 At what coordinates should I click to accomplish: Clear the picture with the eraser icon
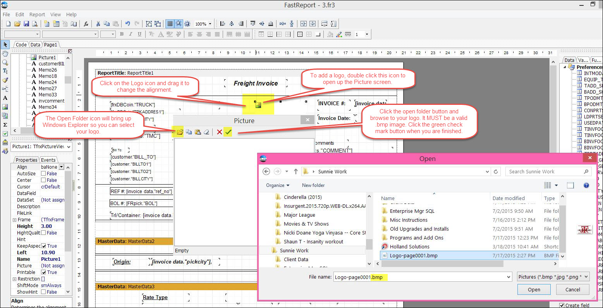[206, 132]
